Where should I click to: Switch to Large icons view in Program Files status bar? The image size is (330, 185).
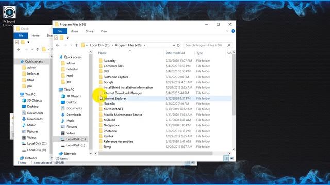pyautogui.click(x=232, y=158)
